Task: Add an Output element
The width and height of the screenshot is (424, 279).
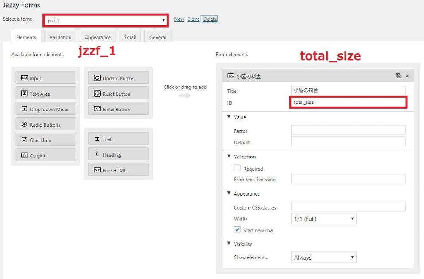Action: (x=46, y=155)
